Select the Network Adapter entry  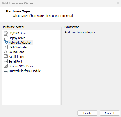click(20, 43)
